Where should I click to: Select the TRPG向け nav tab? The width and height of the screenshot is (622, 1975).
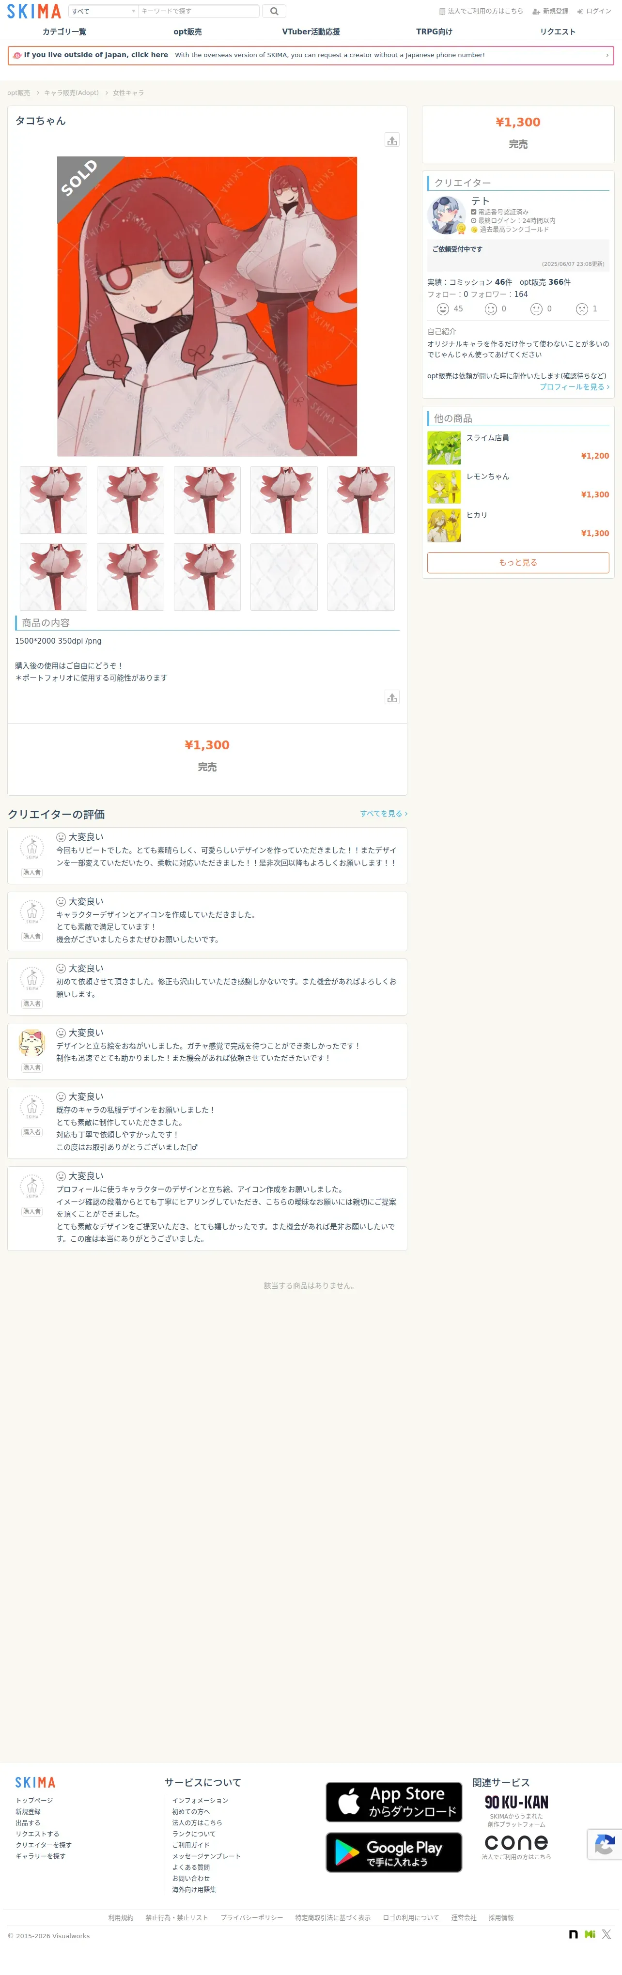click(434, 31)
